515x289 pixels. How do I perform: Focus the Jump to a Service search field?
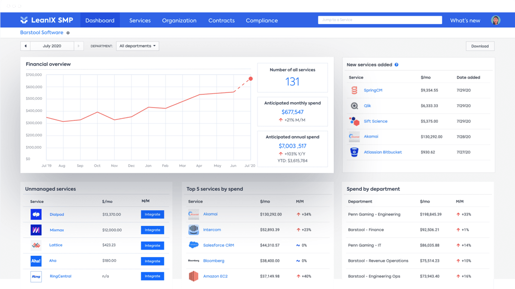pyautogui.click(x=380, y=20)
